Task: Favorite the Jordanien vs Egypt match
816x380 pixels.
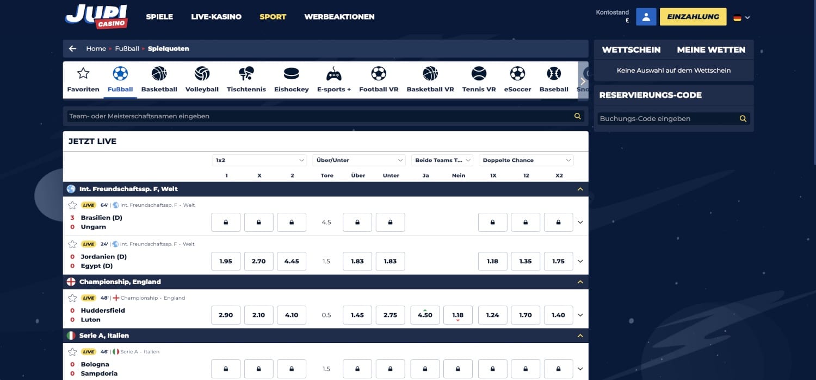Action: [72, 244]
